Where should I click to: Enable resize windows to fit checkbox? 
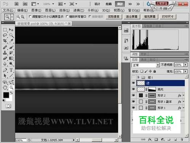(x=30, y=16)
